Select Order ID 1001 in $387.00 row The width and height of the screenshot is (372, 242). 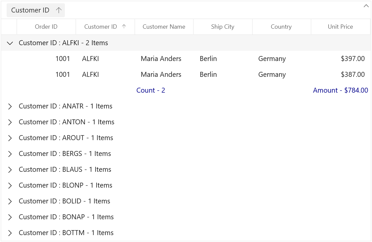click(x=46, y=75)
